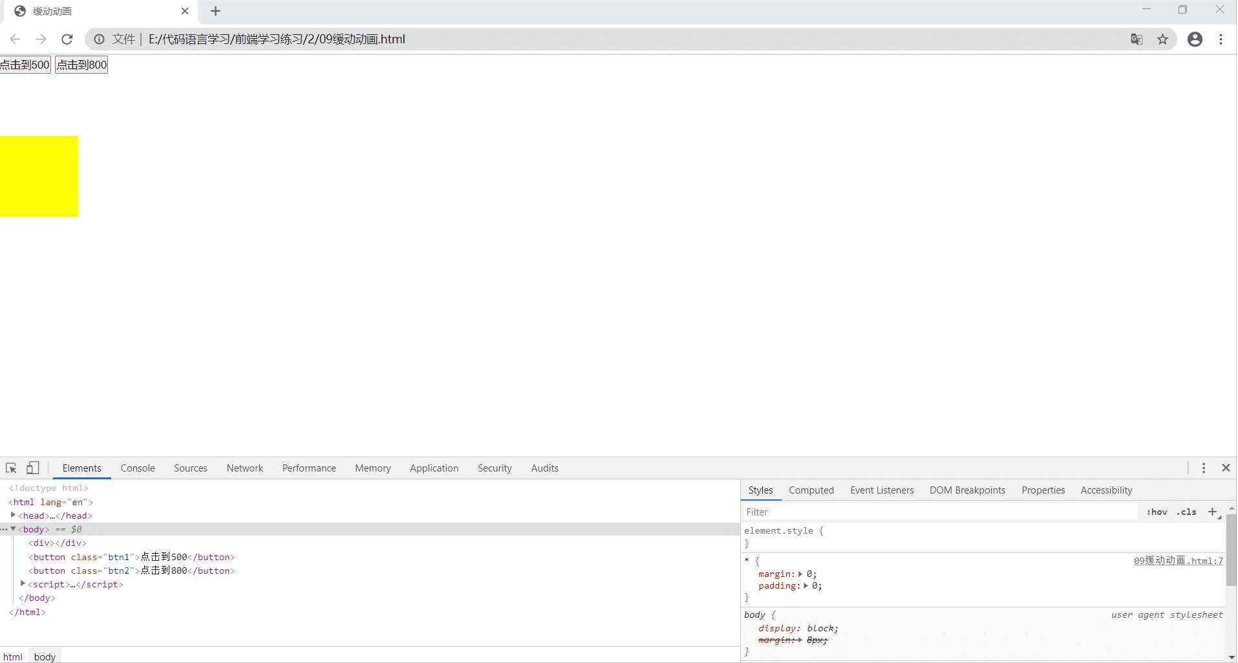Screen dimensions: 1238x663
Task: Open the Performance tab
Action: point(309,468)
